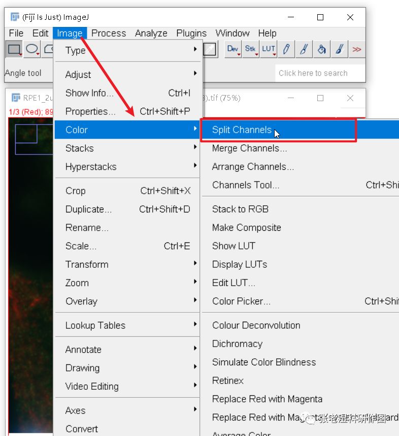The height and width of the screenshot is (436, 399).
Task: Open the Edit menu
Action: (40, 33)
